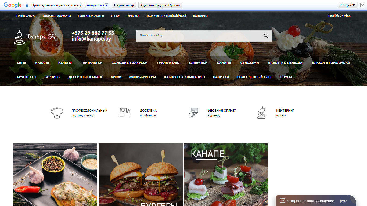Screen dimensions: 367x206
Task: Click the chef hat professional icon
Action: point(57,113)
